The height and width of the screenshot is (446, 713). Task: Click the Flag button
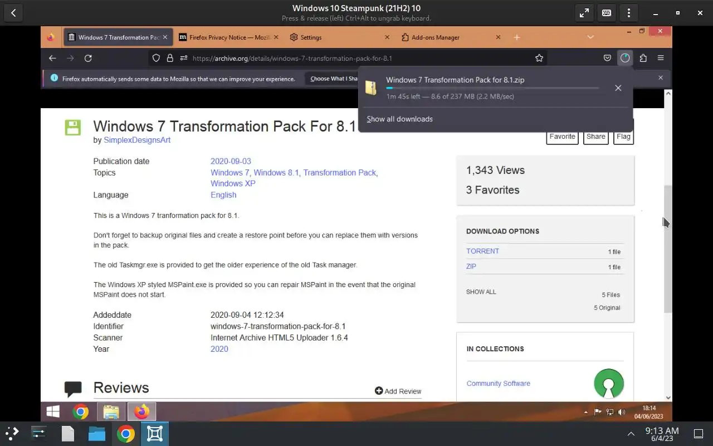coord(623,137)
